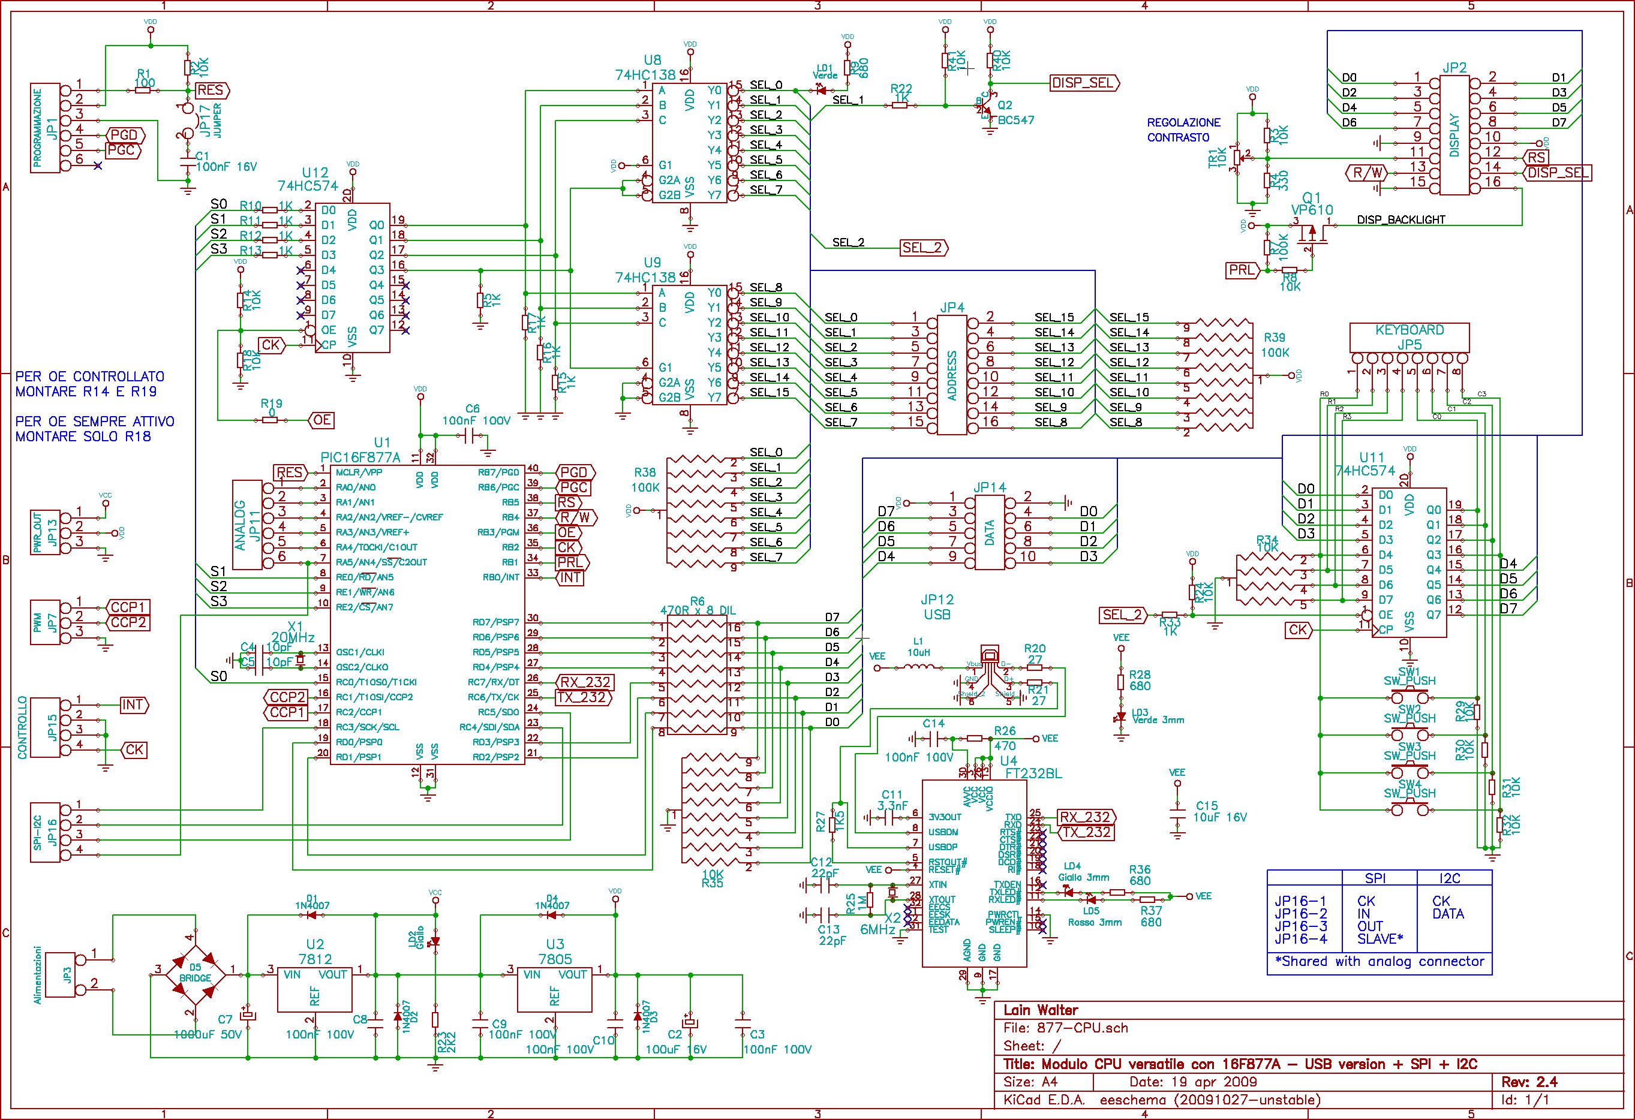The width and height of the screenshot is (1635, 1120).
Task: Click the JP12 USB label
Action: click(x=937, y=607)
